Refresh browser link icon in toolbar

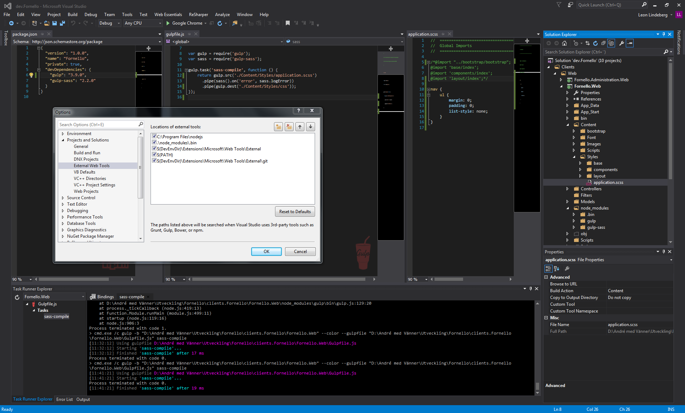pyautogui.click(x=220, y=23)
